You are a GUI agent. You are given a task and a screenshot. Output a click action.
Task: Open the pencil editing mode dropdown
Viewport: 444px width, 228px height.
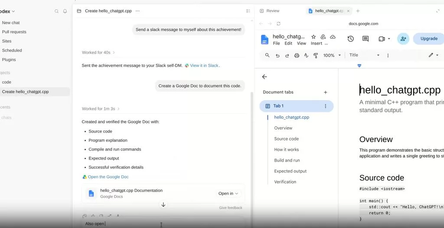(x=433, y=55)
